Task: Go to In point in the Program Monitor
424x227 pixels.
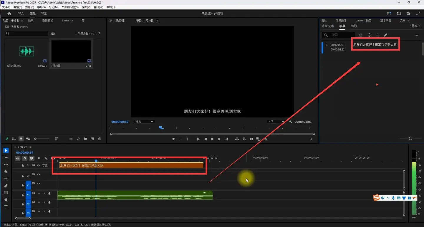Action: pyautogui.click(x=199, y=139)
